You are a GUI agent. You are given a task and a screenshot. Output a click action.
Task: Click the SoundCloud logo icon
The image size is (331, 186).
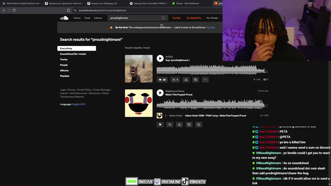click(64, 18)
